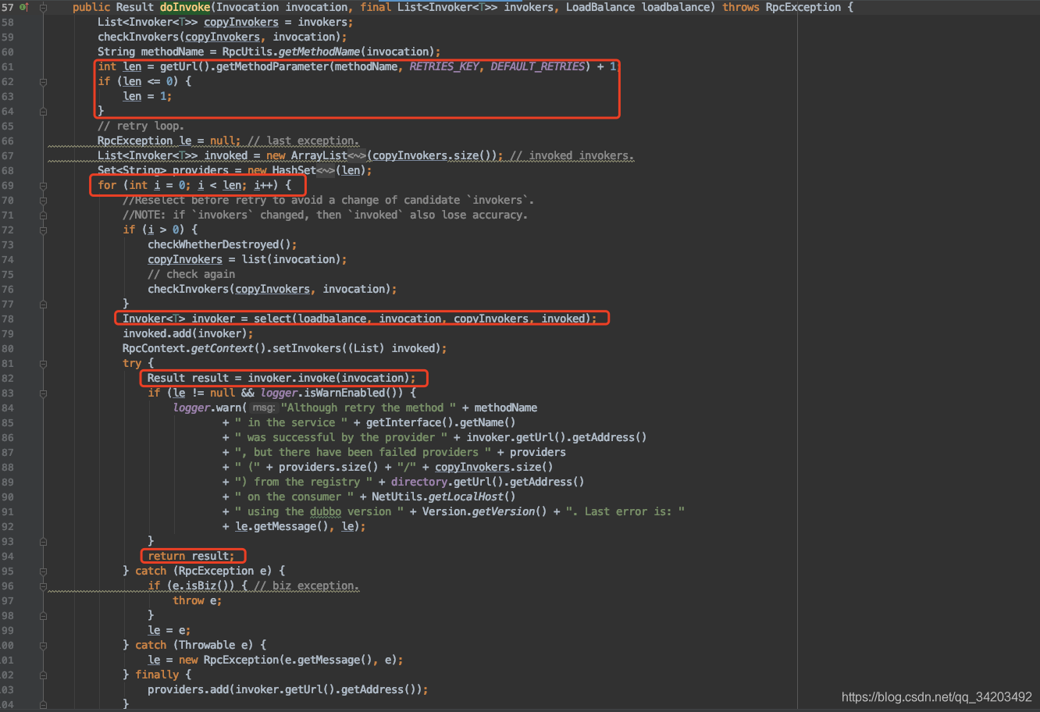Click the comment end fold marker on line 71
The image size is (1040, 712).
42,215
